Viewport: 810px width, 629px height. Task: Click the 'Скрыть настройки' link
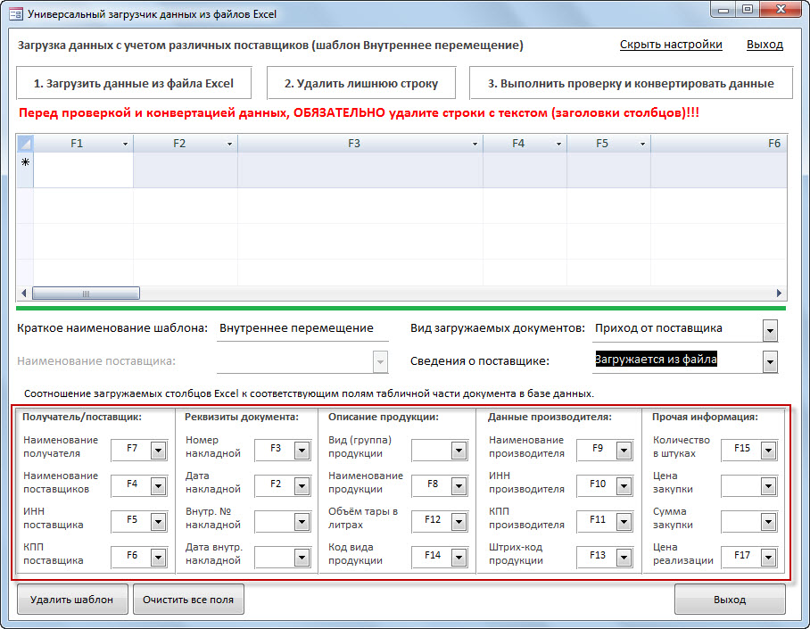click(671, 45)
